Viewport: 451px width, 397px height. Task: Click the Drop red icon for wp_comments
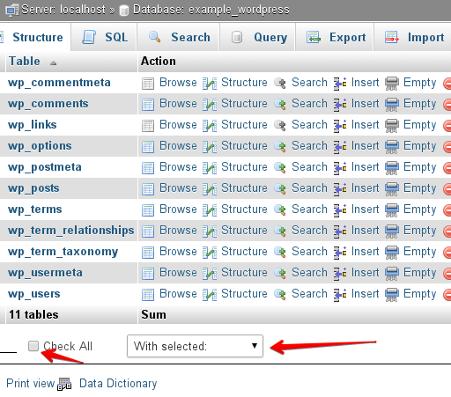pos(447,104)
